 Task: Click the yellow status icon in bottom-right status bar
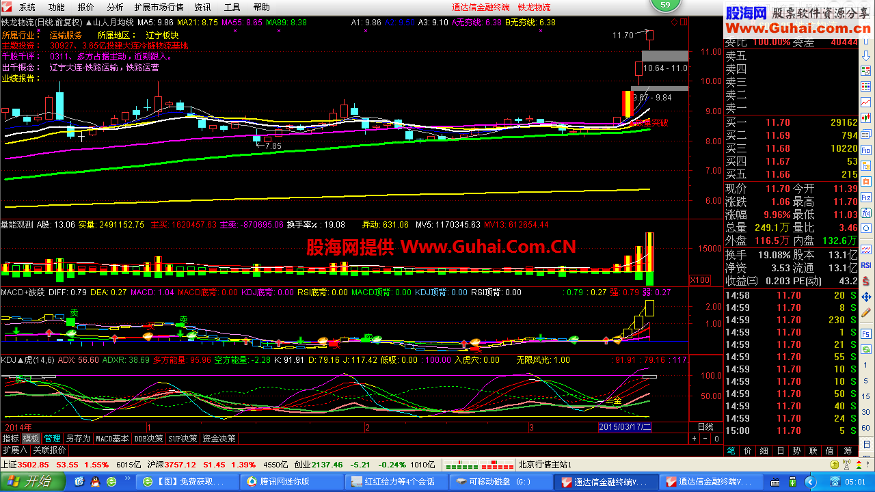835,465
